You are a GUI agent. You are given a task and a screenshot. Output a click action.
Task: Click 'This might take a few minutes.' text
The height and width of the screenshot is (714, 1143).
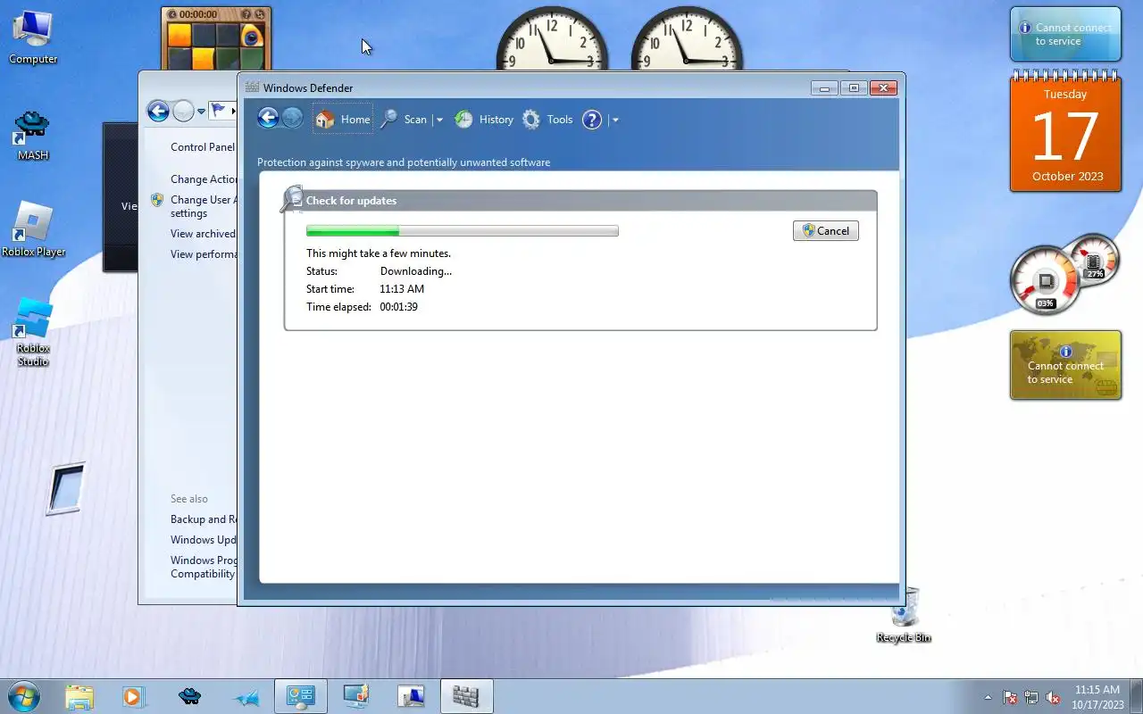pos(379,253)
